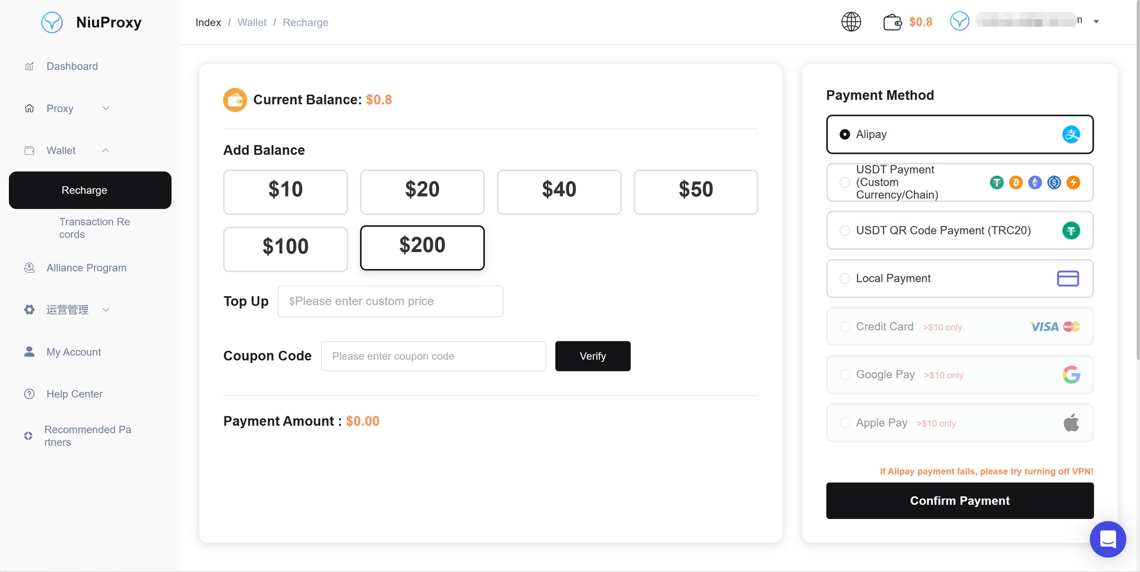Select USDT QR Code Payment radio
Screen dimensions: 1140x572
click(x=844, y=230)
